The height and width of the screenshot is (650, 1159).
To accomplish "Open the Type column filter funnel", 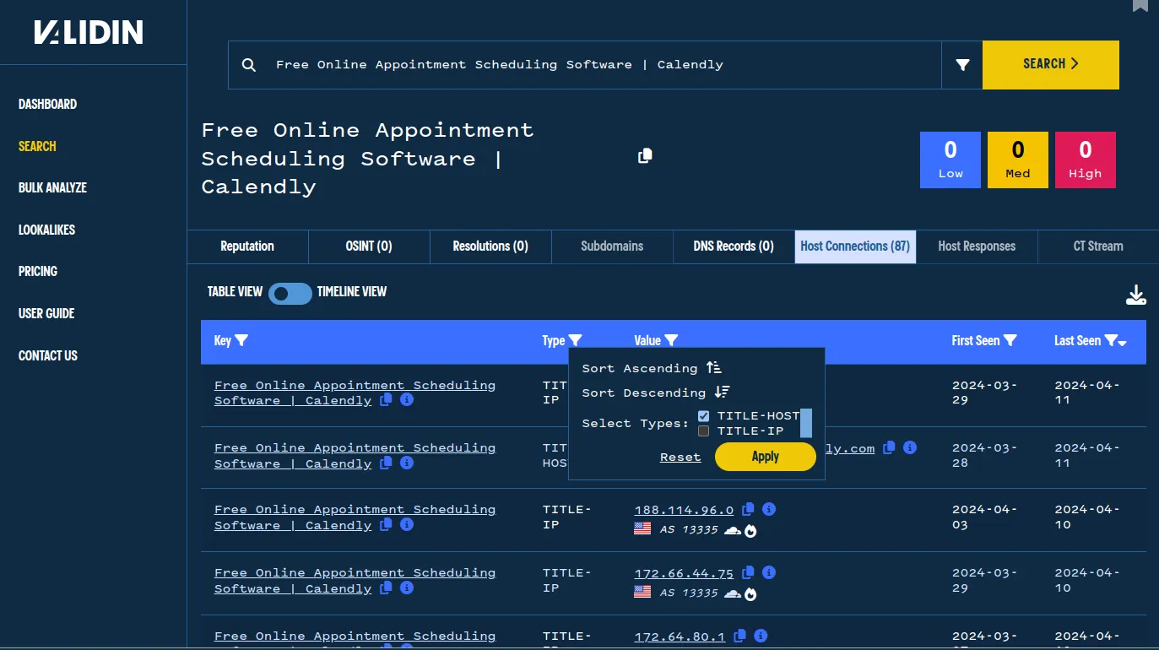I will (576, 340).
